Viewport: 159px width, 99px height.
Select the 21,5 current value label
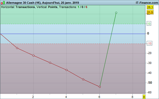[150, 12]
